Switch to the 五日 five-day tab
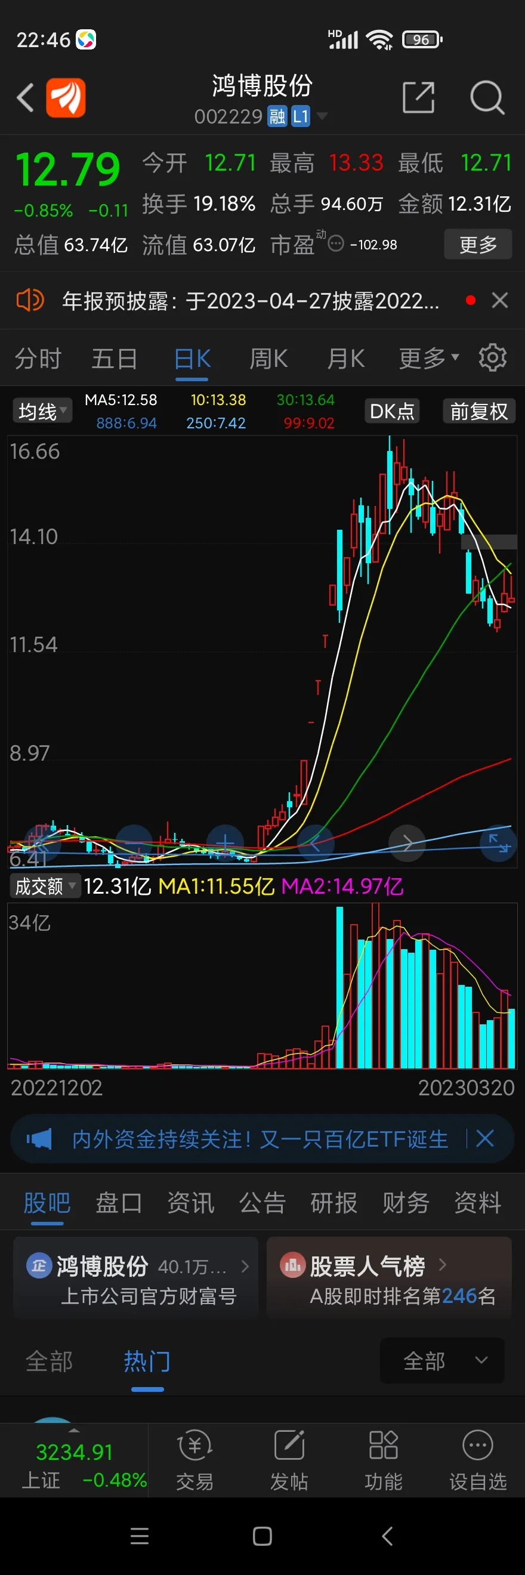 tap(115, 359)
